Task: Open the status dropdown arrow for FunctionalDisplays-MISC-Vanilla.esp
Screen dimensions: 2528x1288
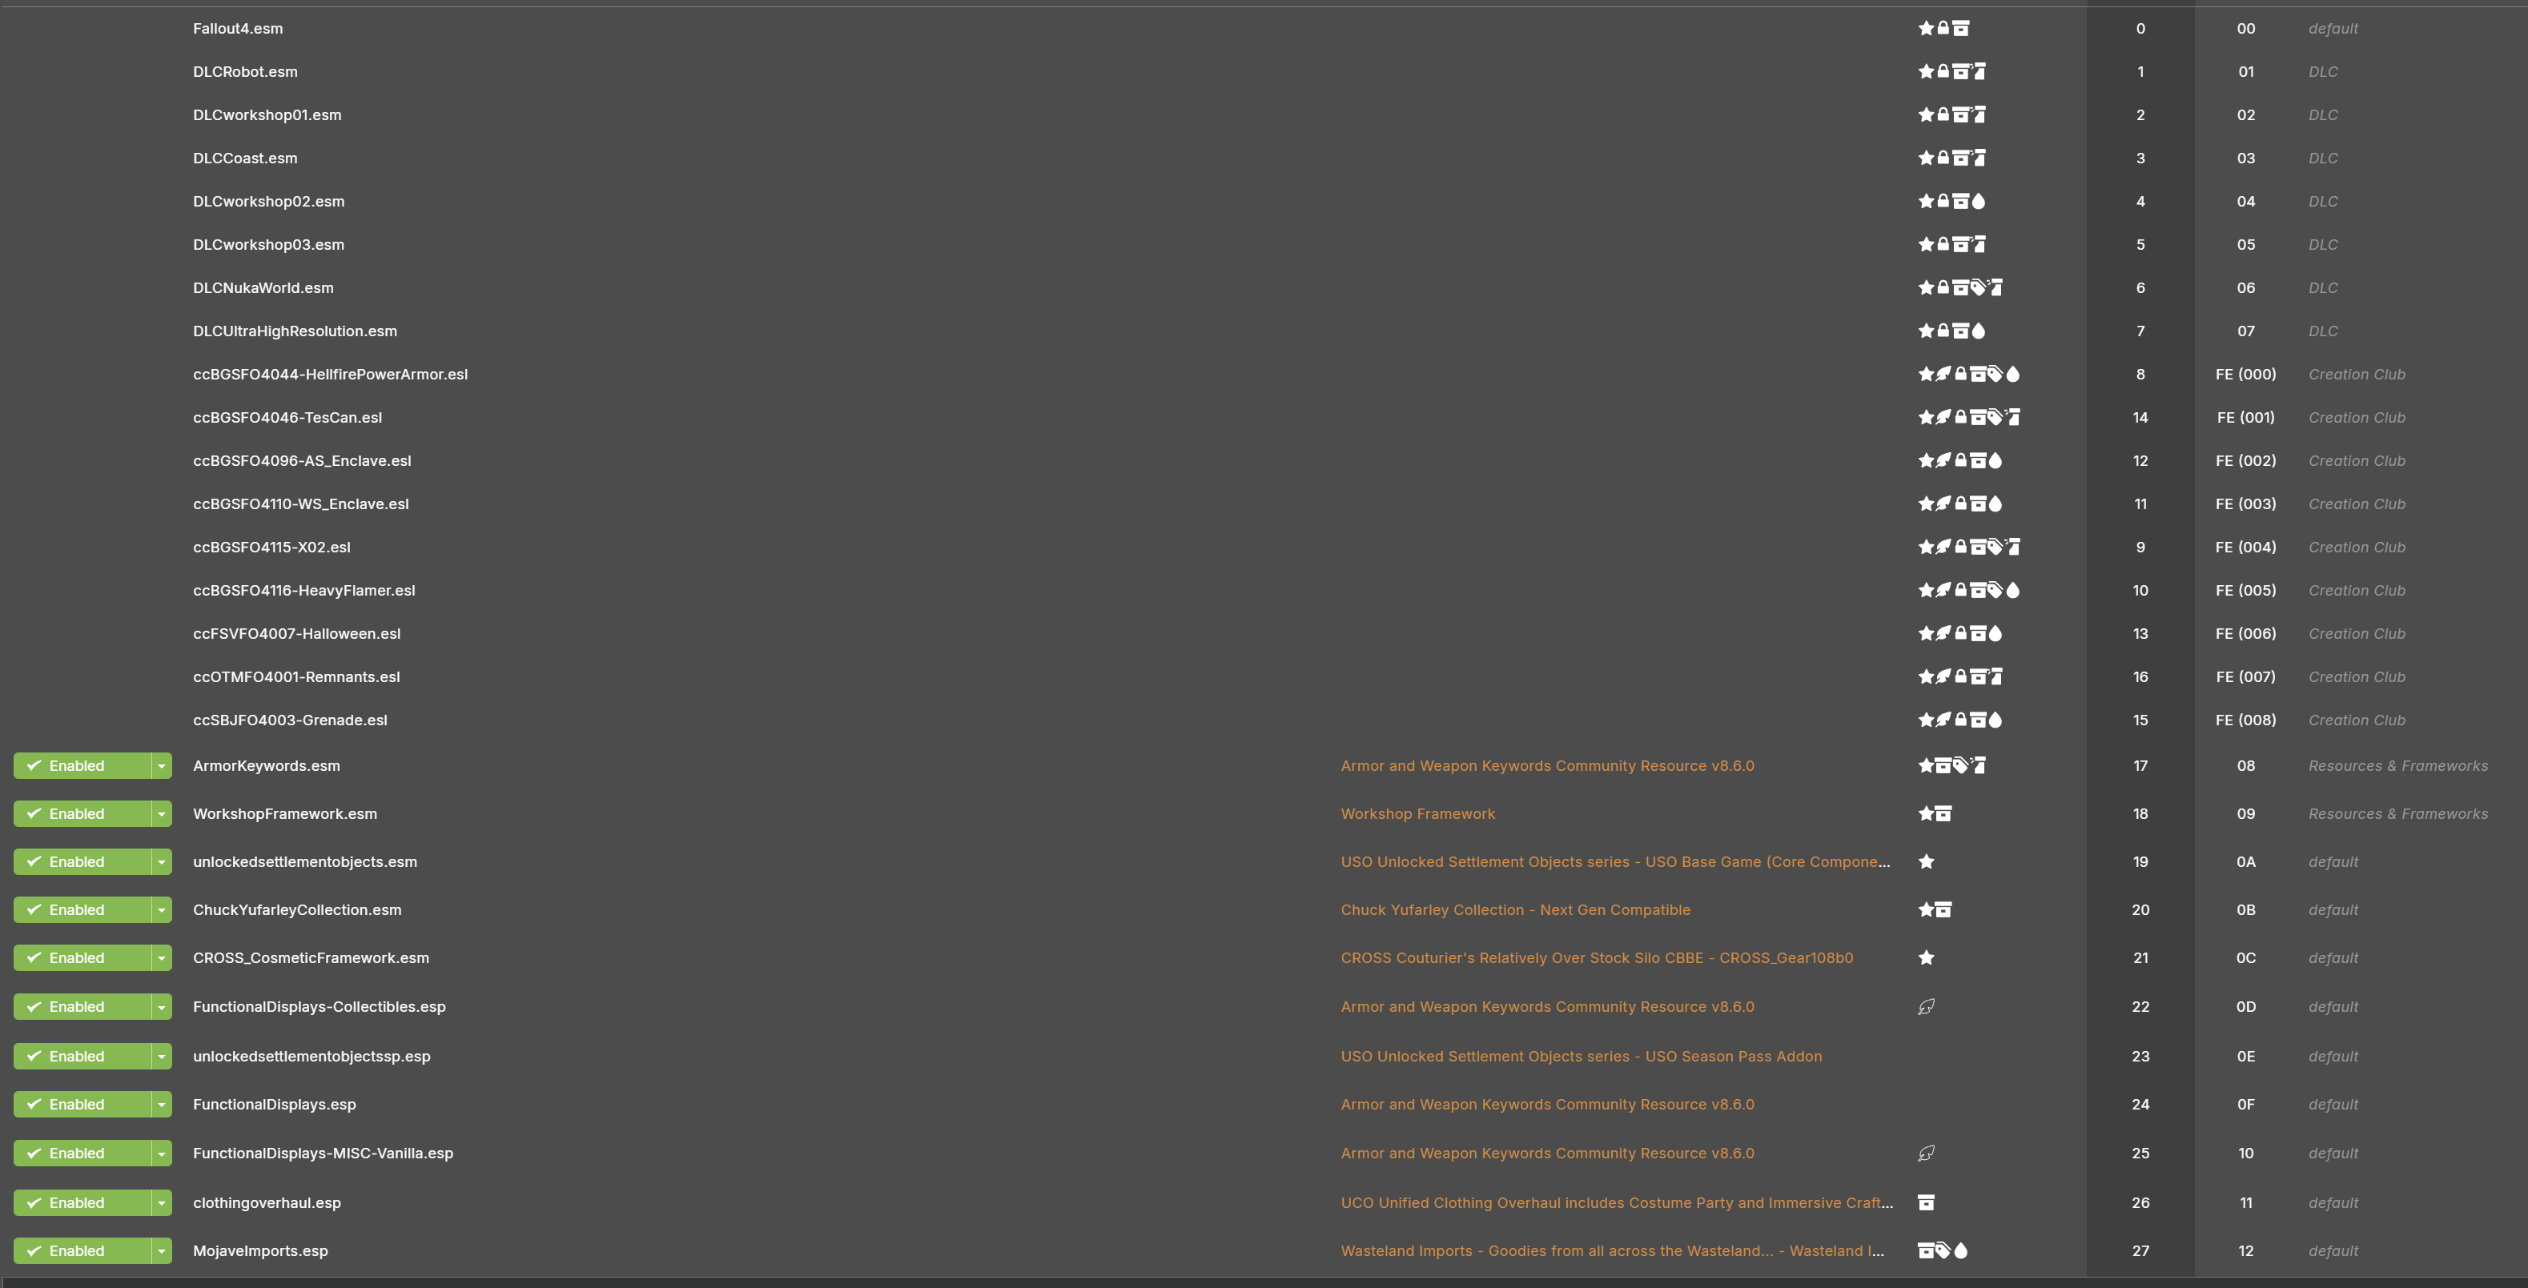Action: coord(162,1153)
